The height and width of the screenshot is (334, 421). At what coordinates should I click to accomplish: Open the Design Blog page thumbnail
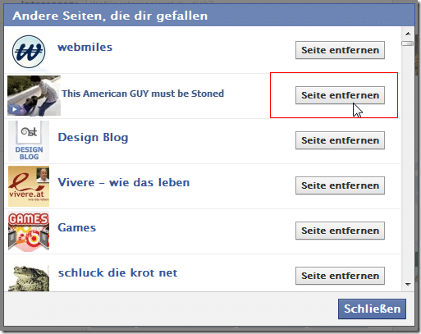pyautogui.click(x=29, y=141)
